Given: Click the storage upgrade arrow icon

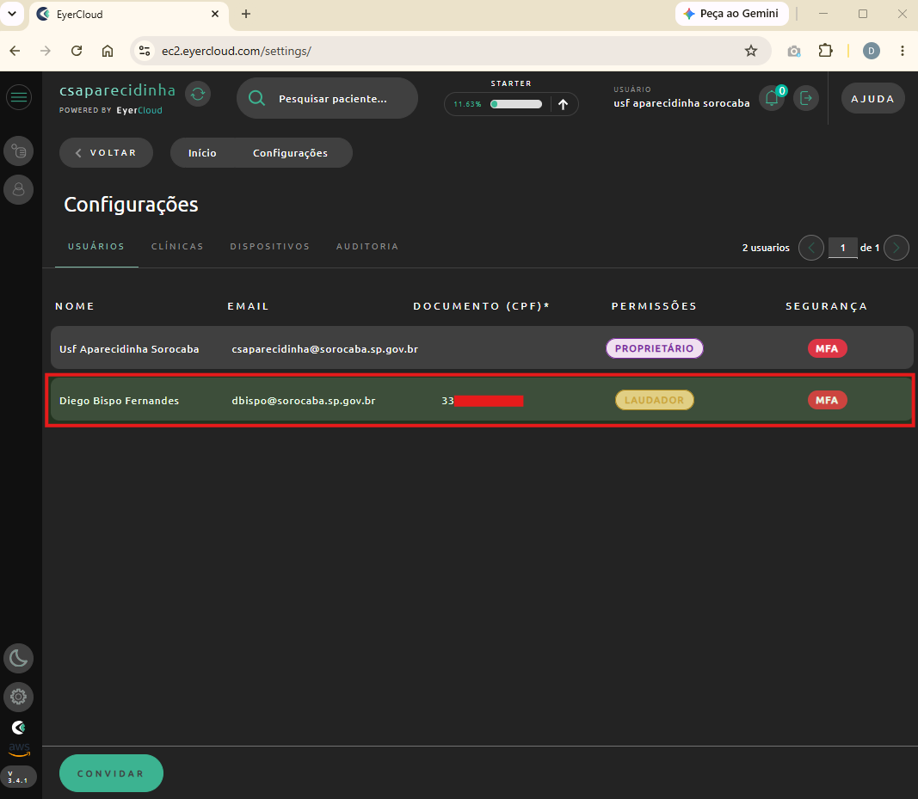Looking at the screenshot, I should click(x=564, y=104).
